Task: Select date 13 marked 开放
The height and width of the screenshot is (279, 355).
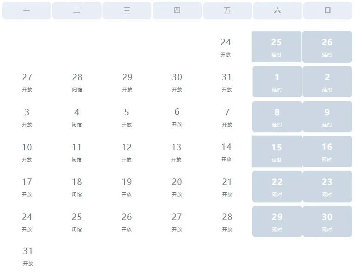Action: [176, 152]
